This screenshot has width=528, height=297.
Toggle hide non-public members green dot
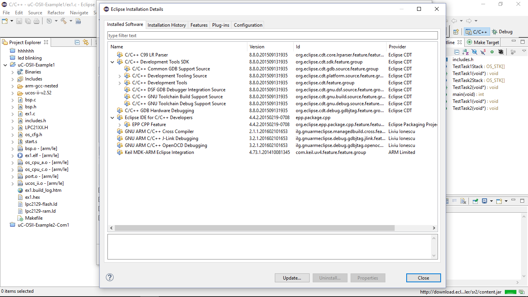point(492,52)
